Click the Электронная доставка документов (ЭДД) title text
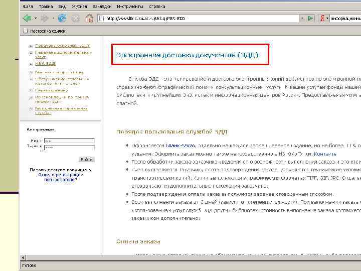The height and width of the screenshot is (271, 361). pos(188,55)
